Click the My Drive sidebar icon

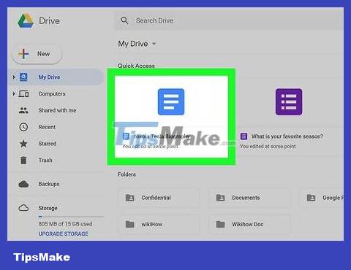click(x=23, y=77)
